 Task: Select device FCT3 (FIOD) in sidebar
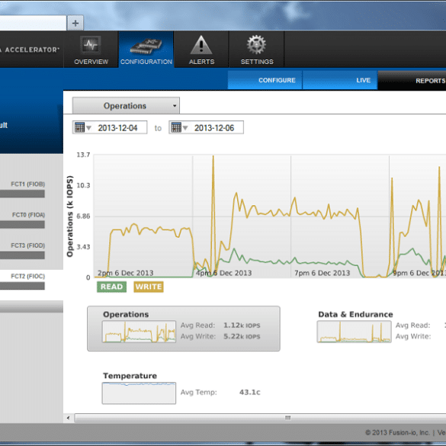tap(28, 245)
